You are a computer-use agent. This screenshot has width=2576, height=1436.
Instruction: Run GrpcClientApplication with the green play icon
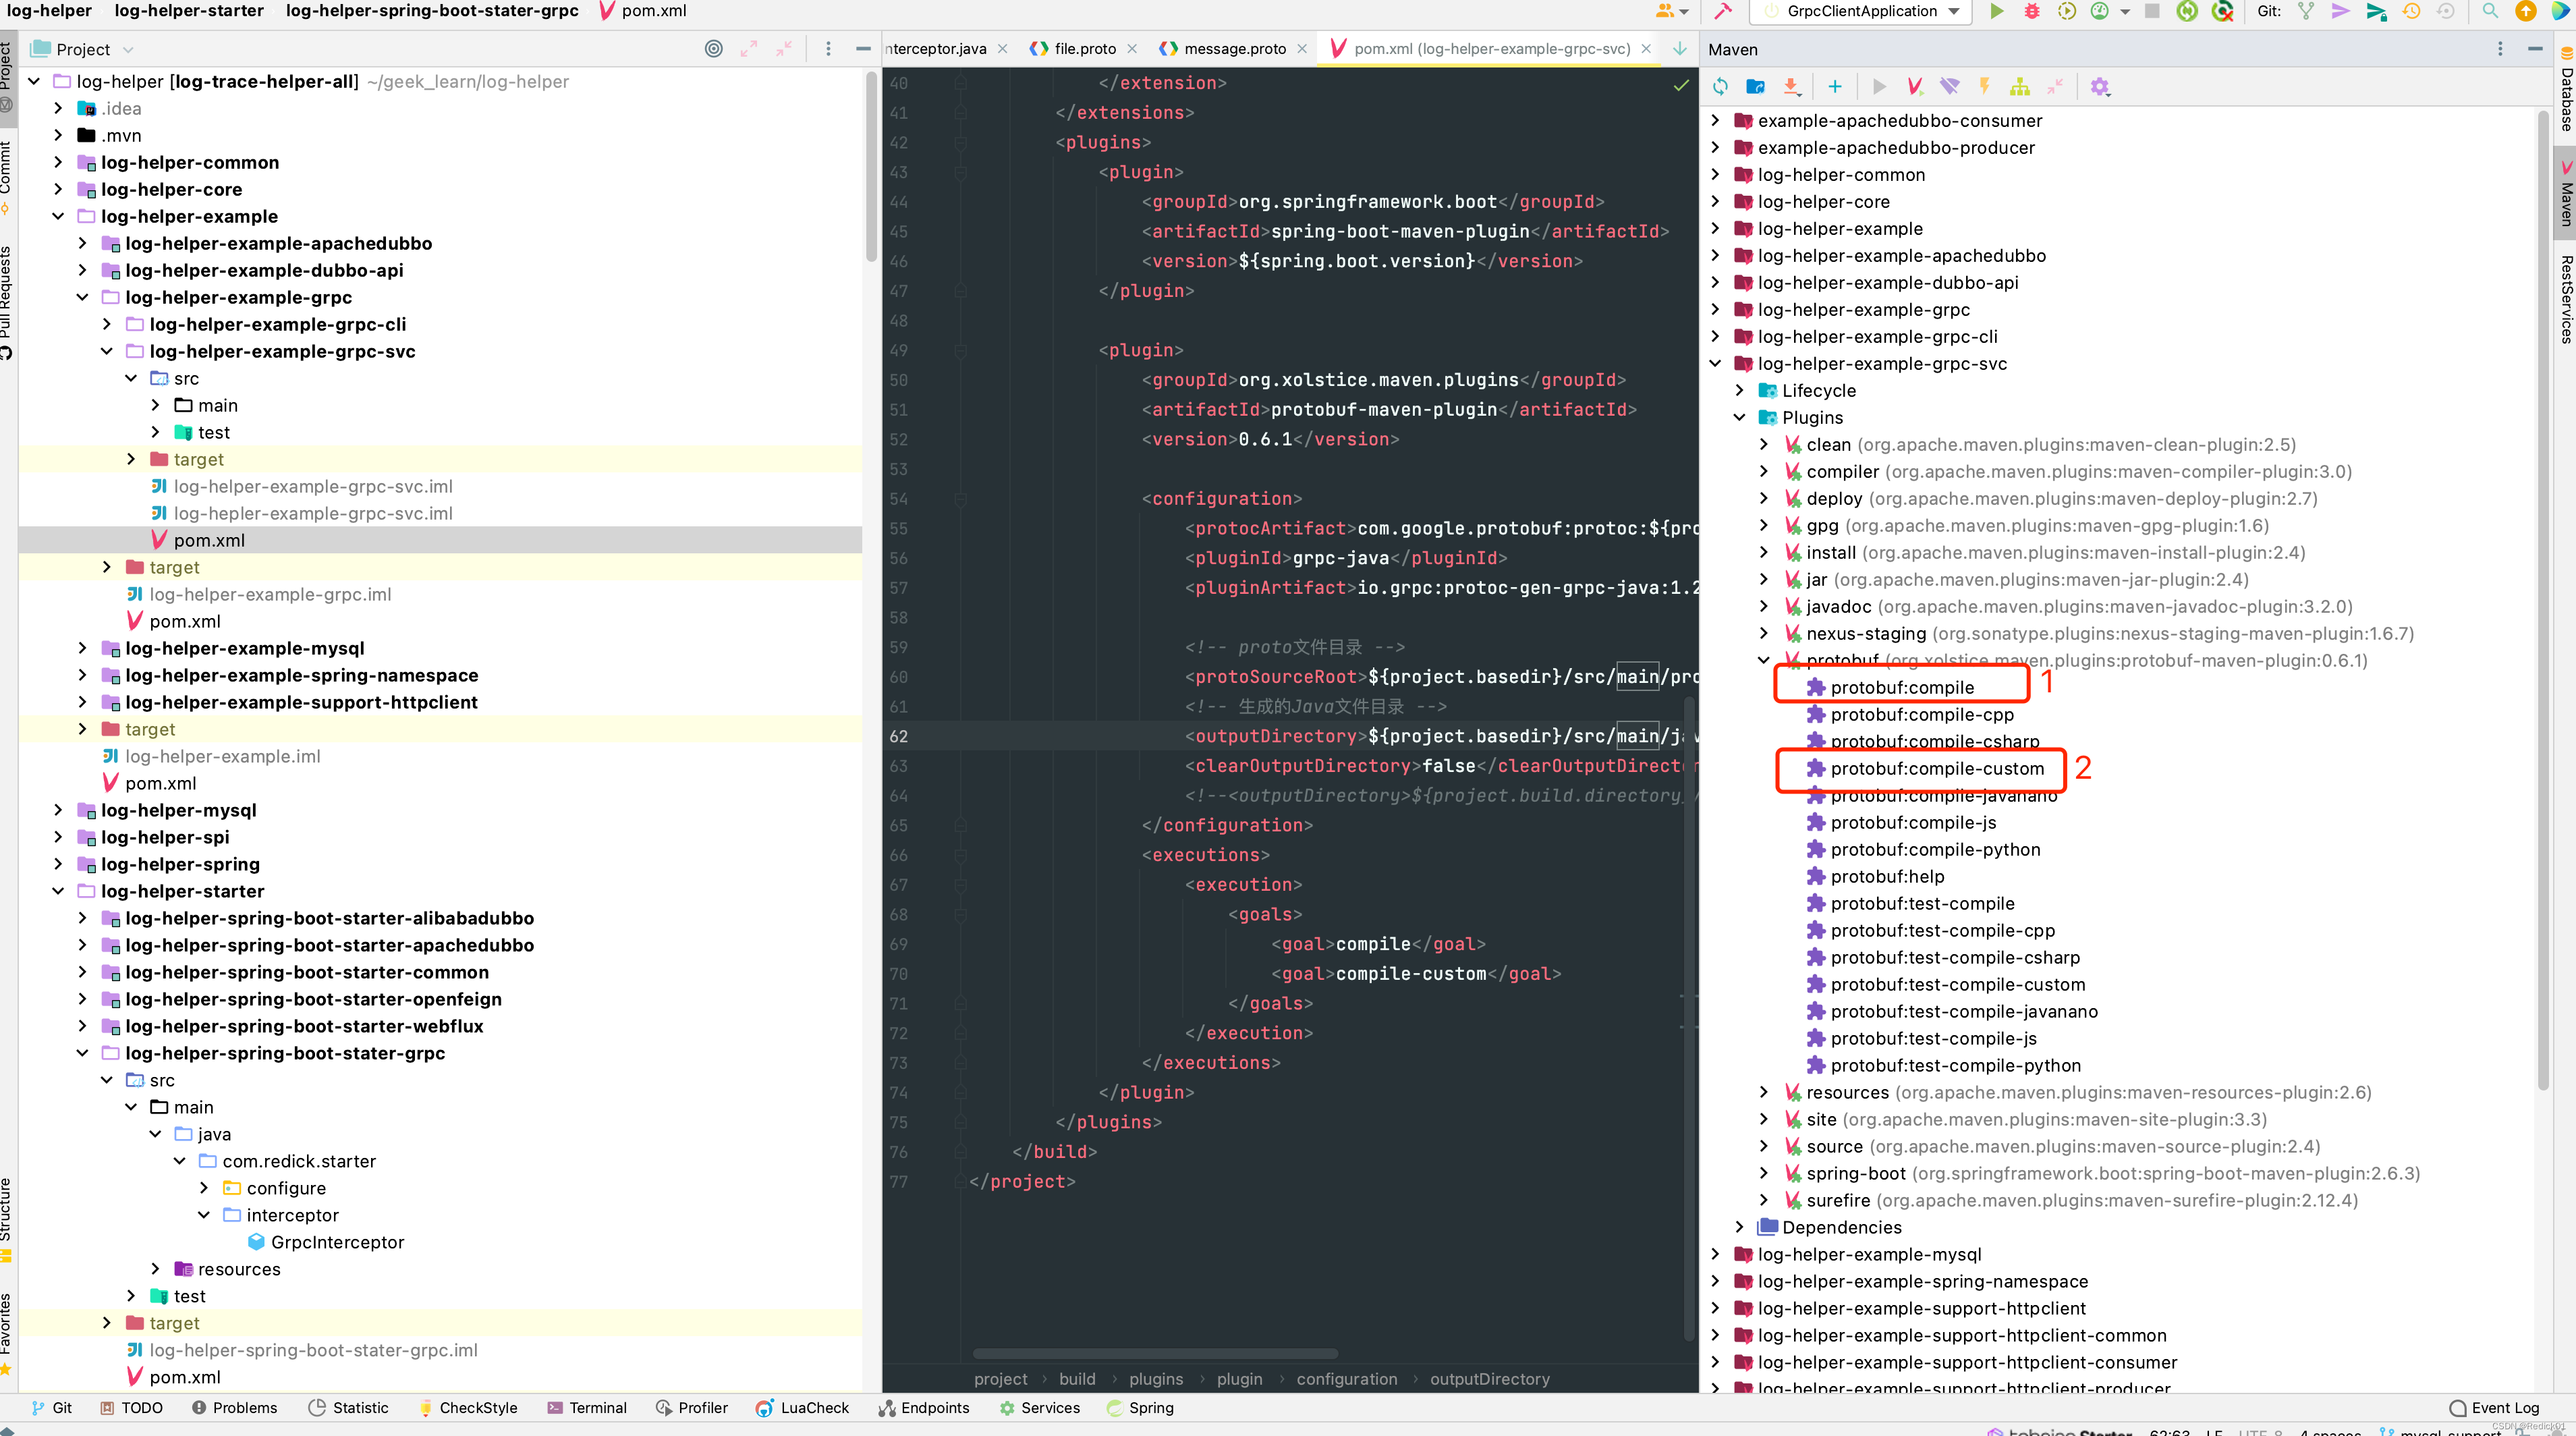point(1997,11)
